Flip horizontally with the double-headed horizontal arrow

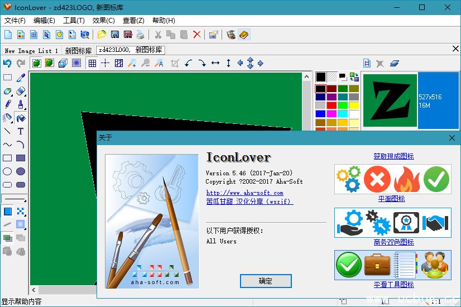tap(215, 63)
